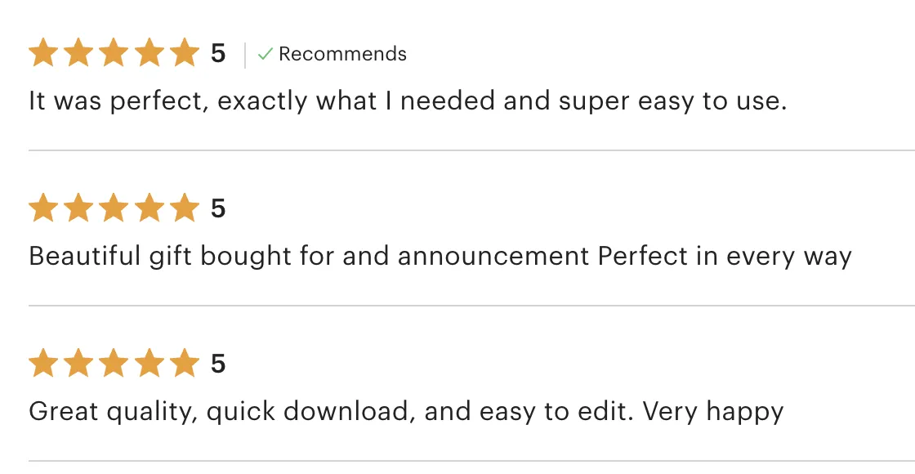Click the green Recommends checkmark icon

pos(266,54)
